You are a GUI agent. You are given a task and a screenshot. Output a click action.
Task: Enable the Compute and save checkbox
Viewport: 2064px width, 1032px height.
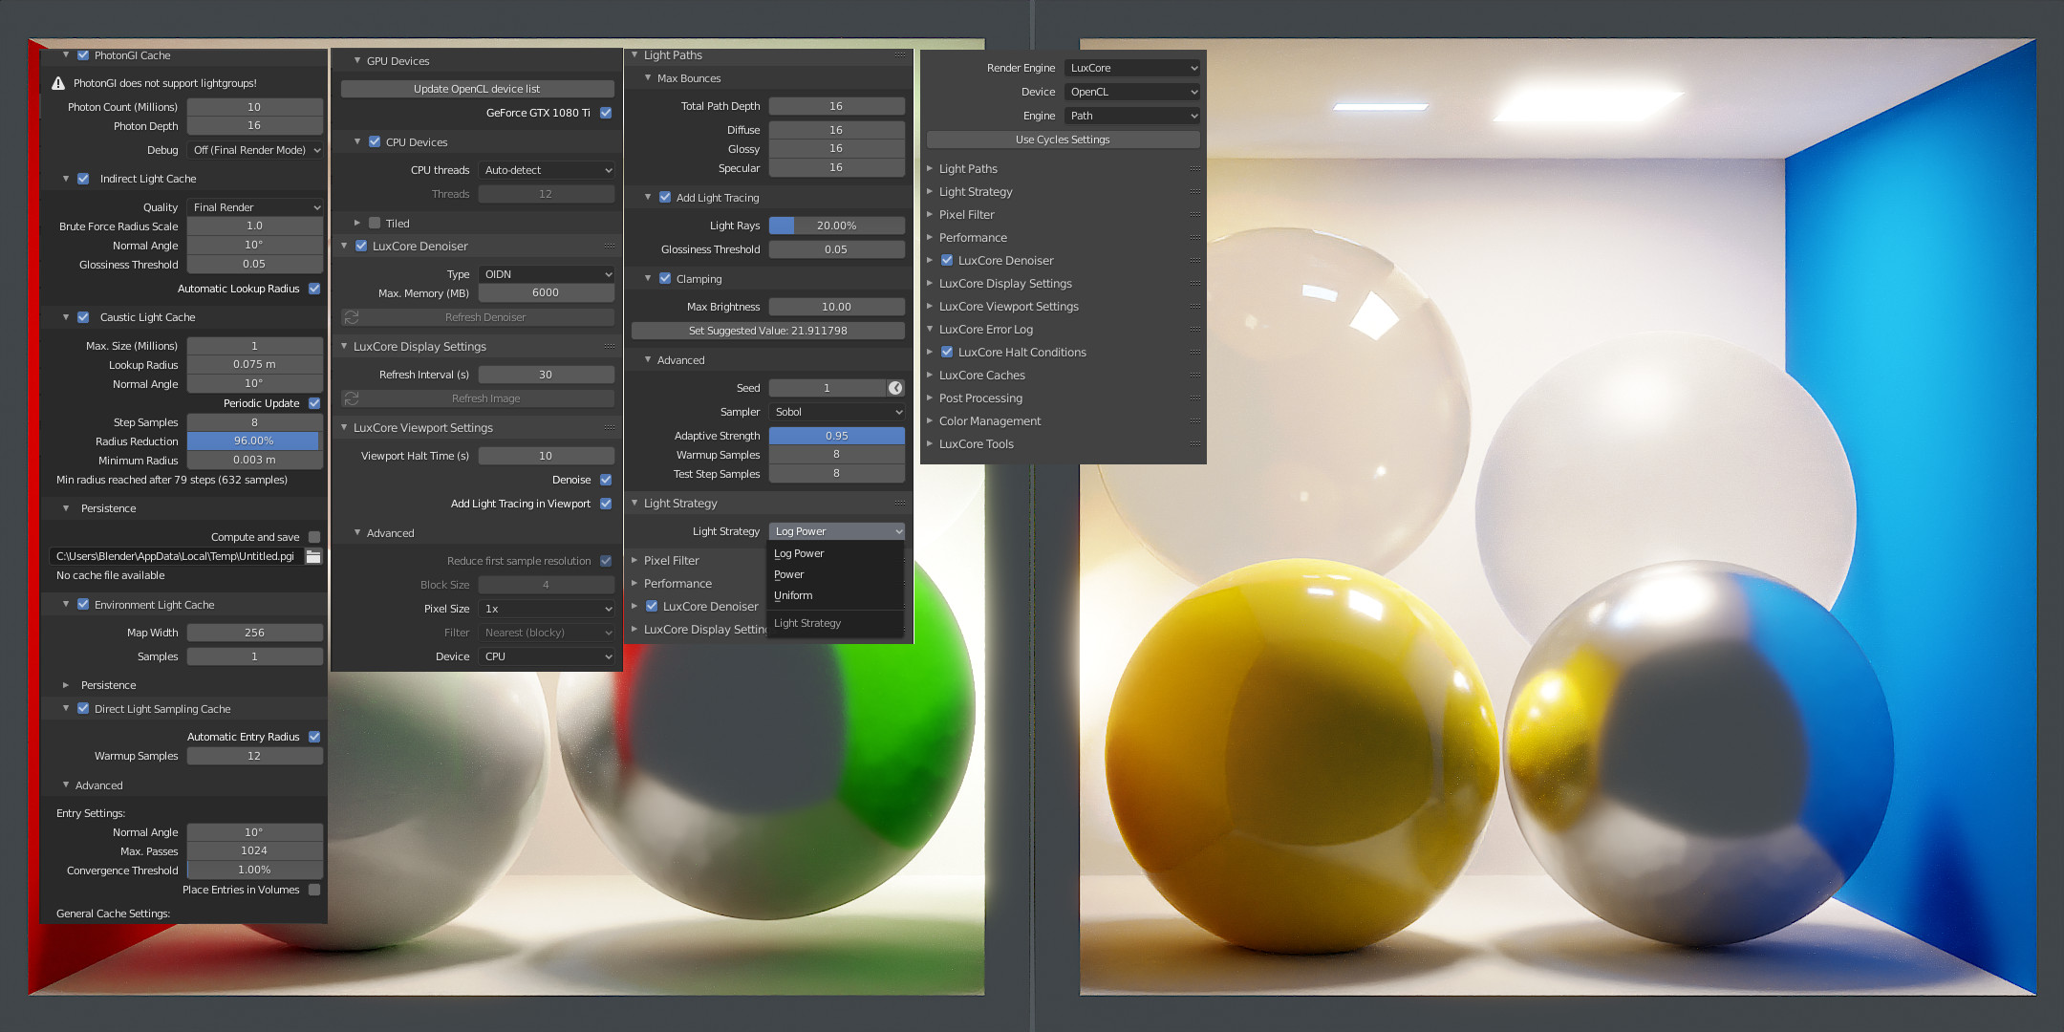click(x=314, y=537)
